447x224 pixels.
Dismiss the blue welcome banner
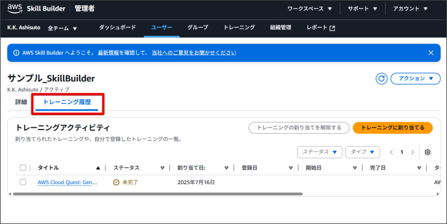click(x=431, y=53)
